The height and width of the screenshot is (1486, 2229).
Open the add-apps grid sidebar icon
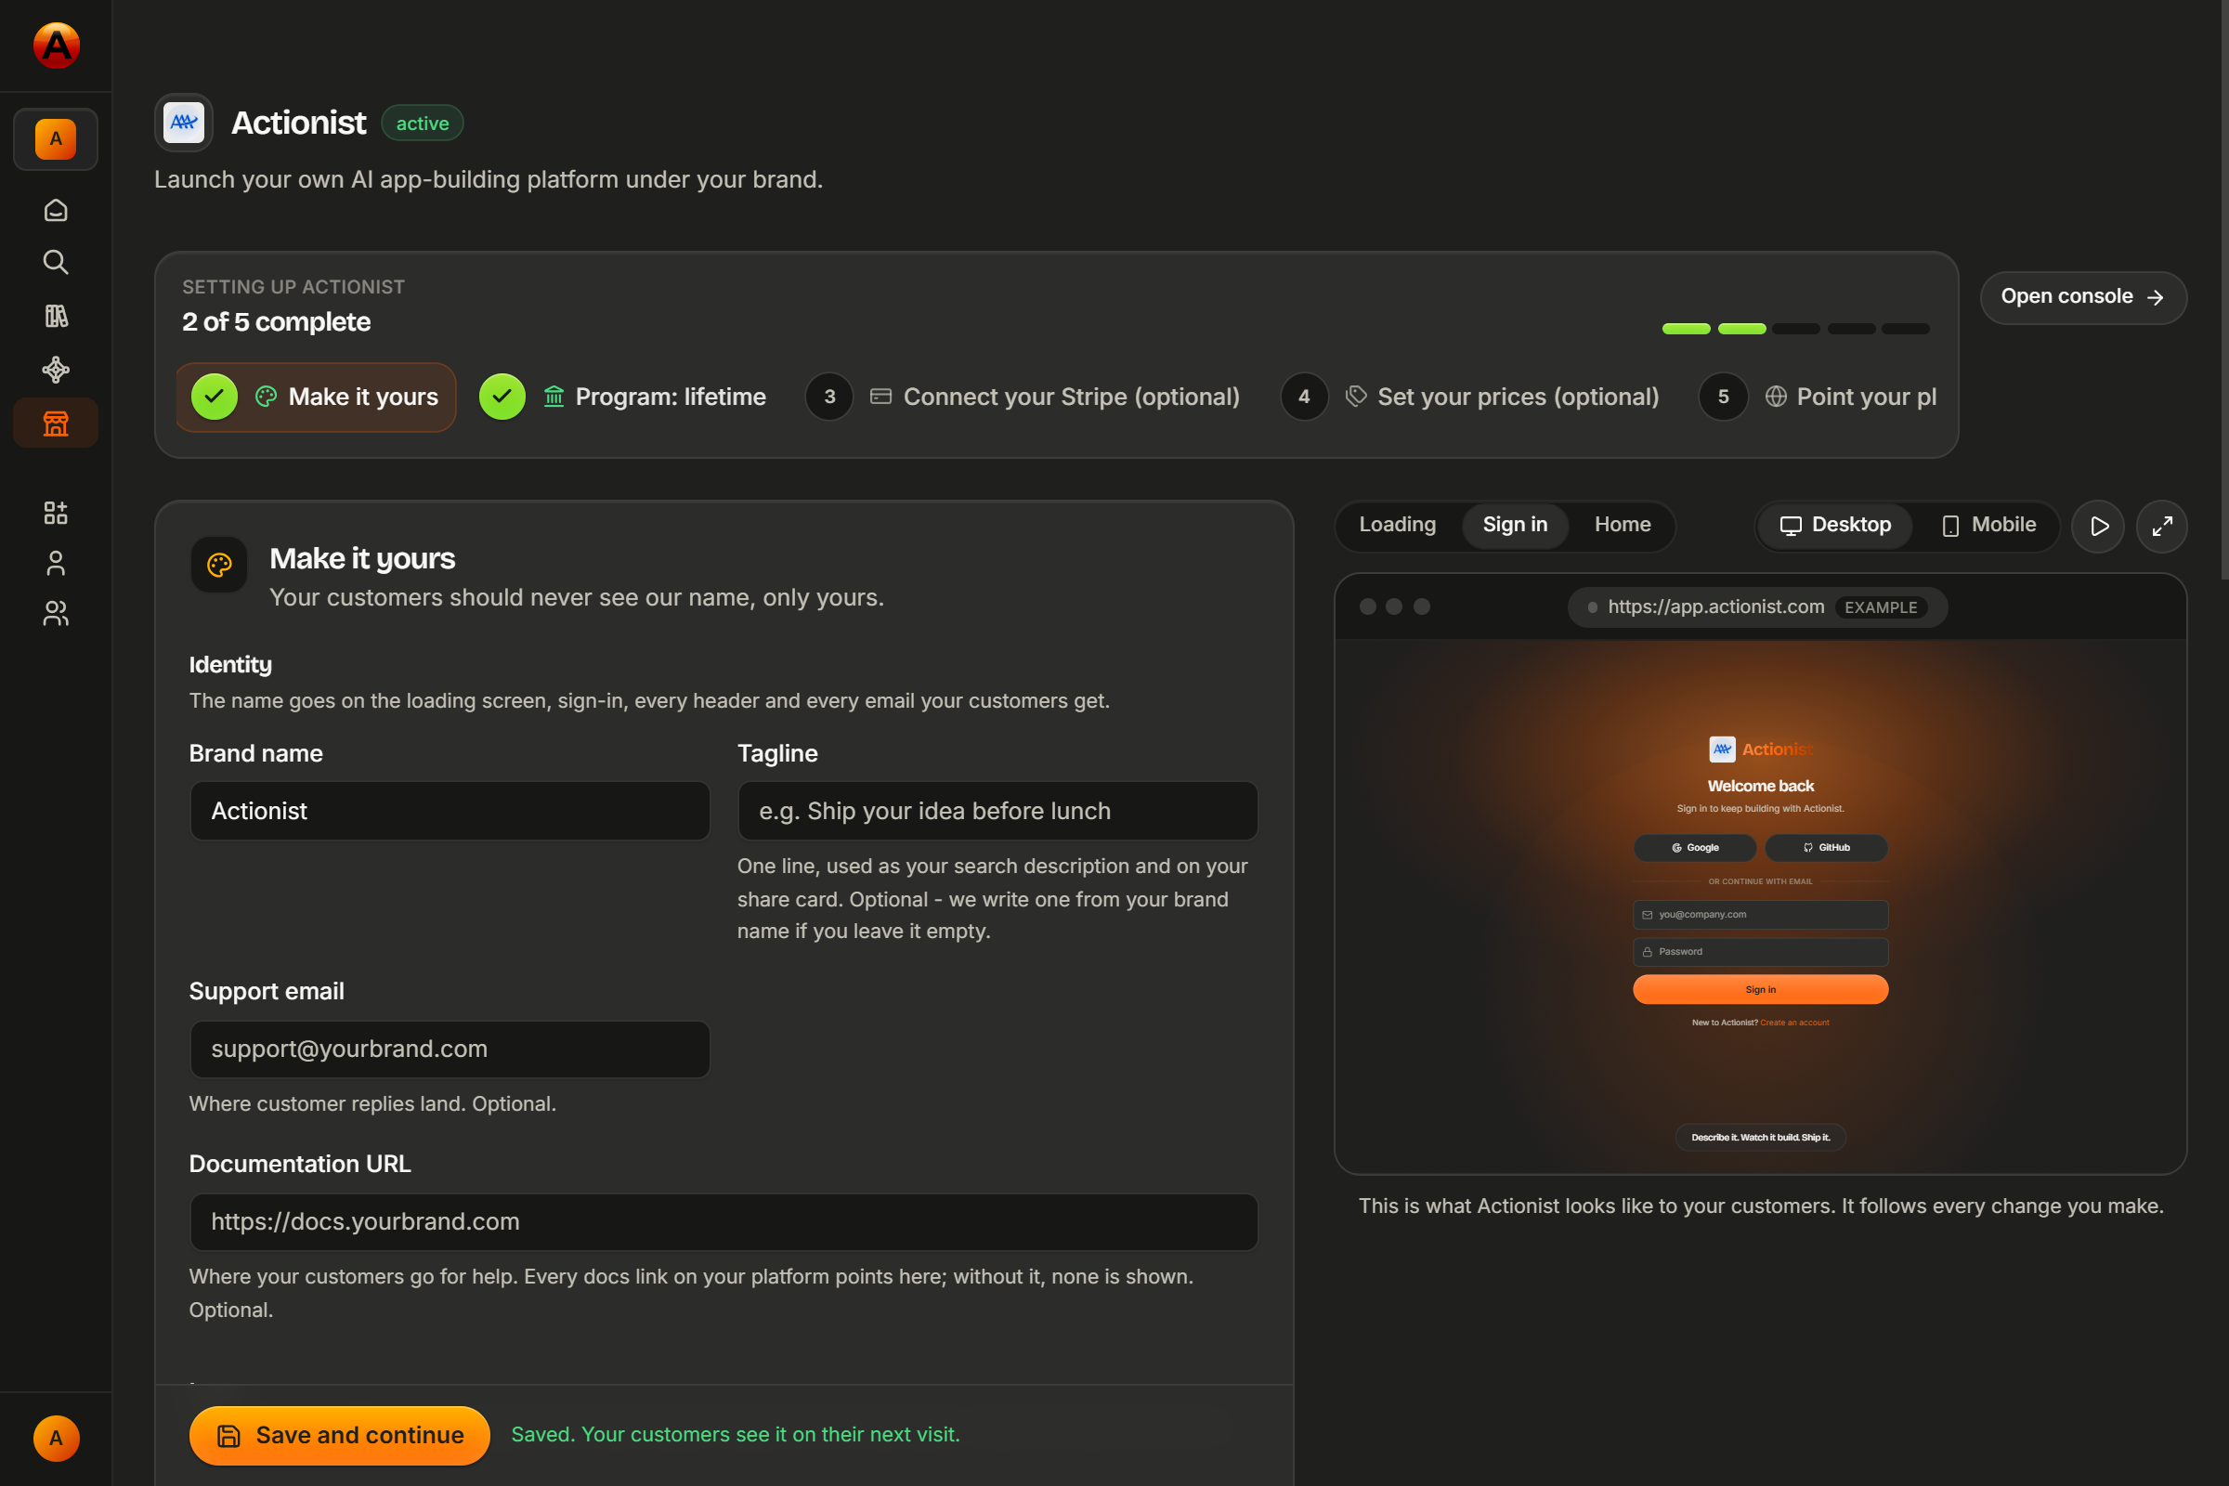tap(56, 513)
